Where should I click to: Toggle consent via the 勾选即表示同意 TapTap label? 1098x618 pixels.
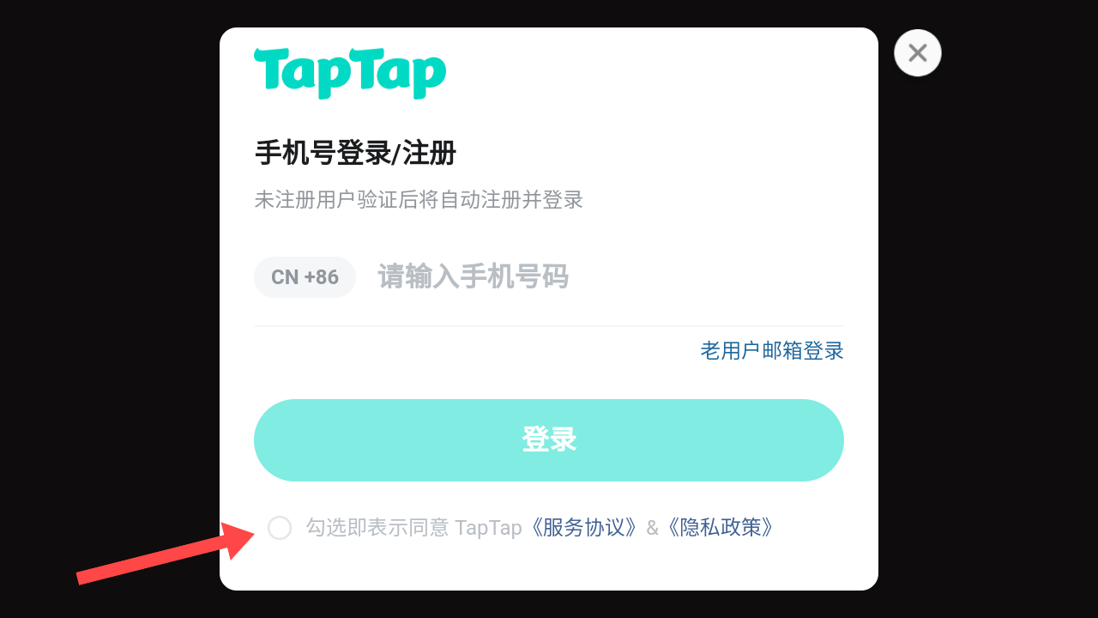click(414, 528)
